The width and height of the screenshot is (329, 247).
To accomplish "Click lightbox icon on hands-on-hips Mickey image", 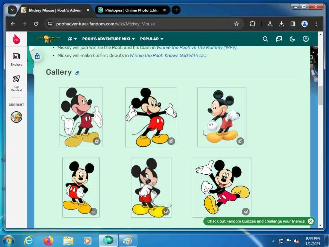I will click(93, 212).
